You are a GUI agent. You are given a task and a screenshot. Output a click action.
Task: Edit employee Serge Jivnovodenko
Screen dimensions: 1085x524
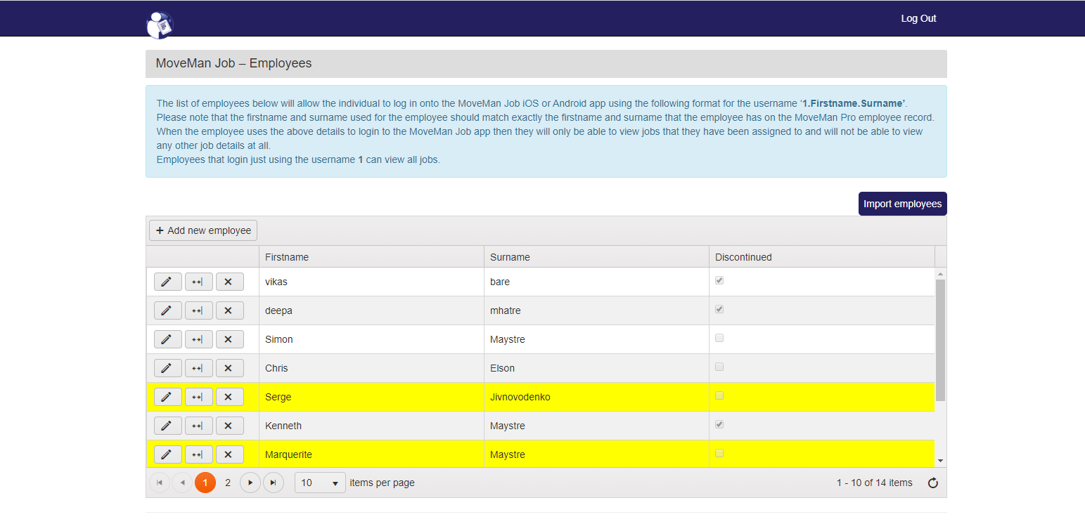tap(168, 397)
